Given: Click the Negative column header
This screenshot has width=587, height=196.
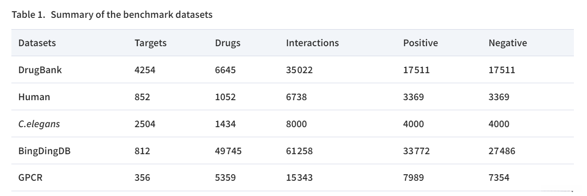Looking at the screenshot, I should click(507, 43).
